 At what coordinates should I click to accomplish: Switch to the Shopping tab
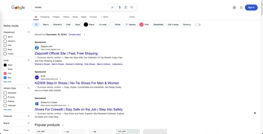click(45, 17)
